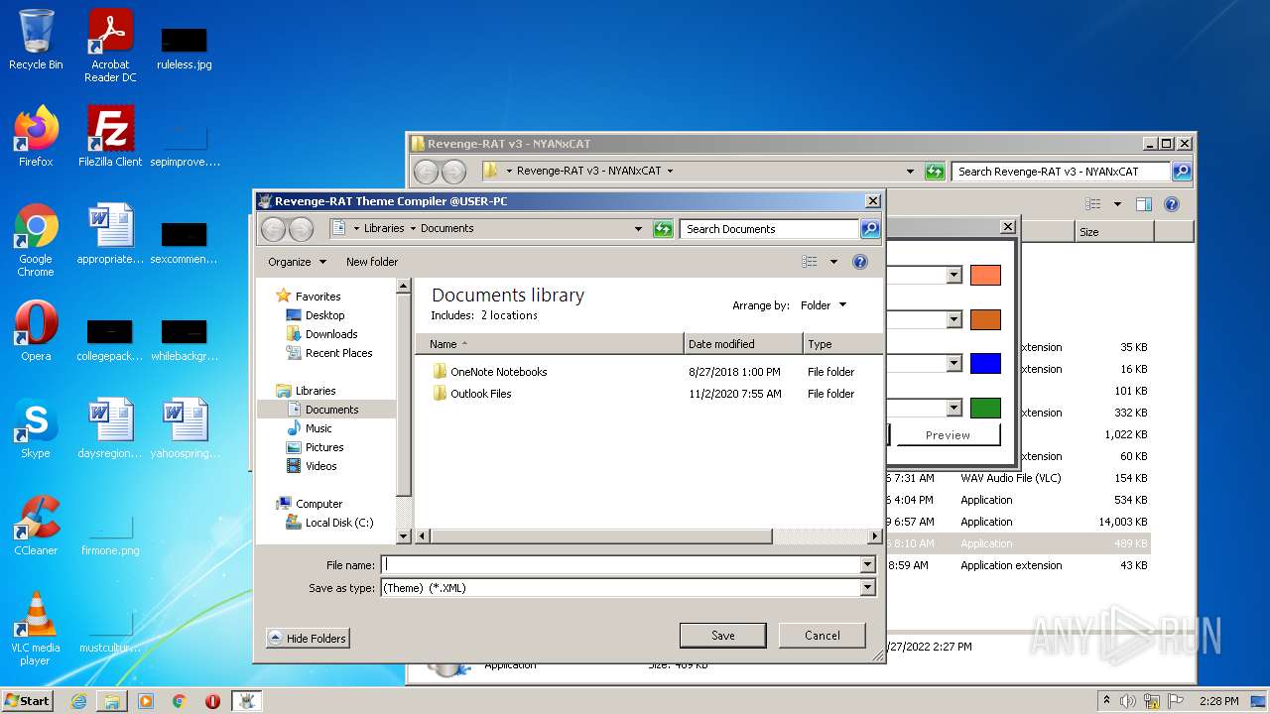Open the combo box beside the blue swatch
This screenshot has width=1270, height=714.
953,364
